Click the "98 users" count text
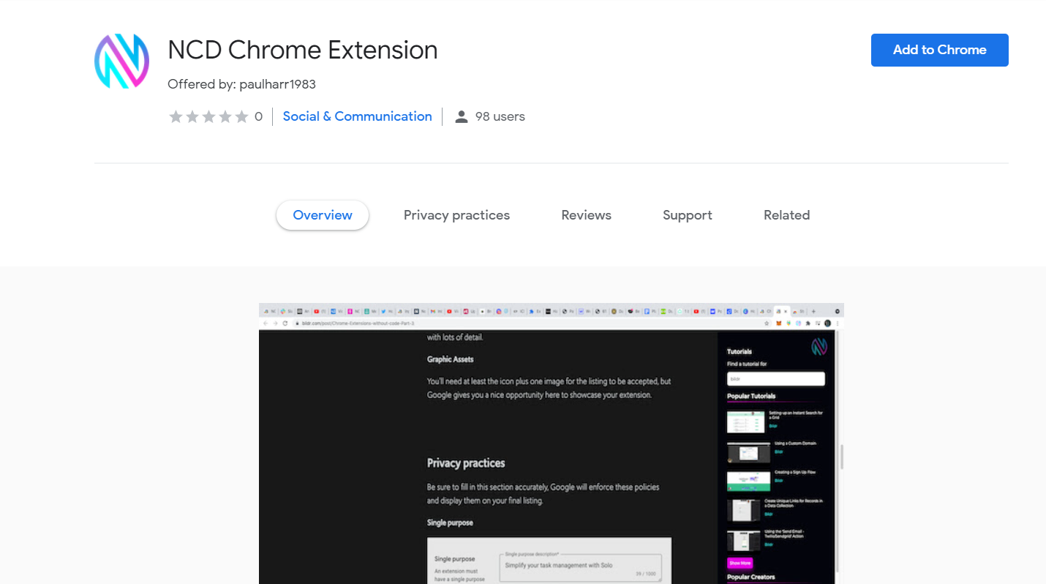 point(500,116)
